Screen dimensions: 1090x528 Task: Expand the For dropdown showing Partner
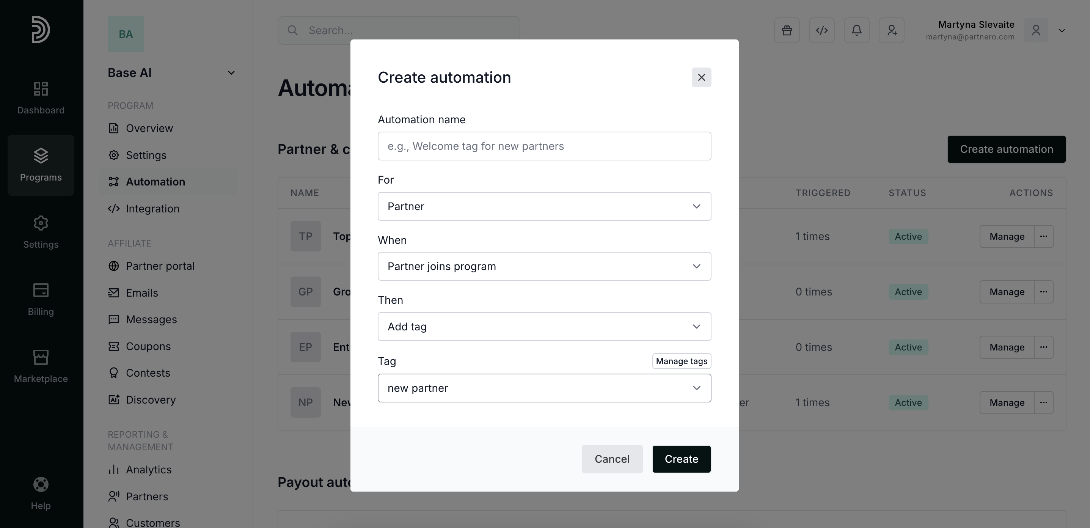[x=544, y=206]
